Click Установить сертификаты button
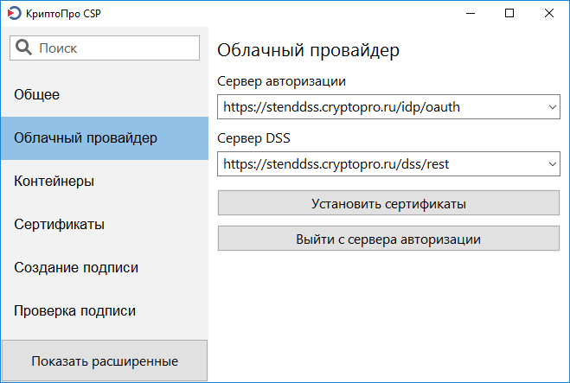 [x=388, y=204]
